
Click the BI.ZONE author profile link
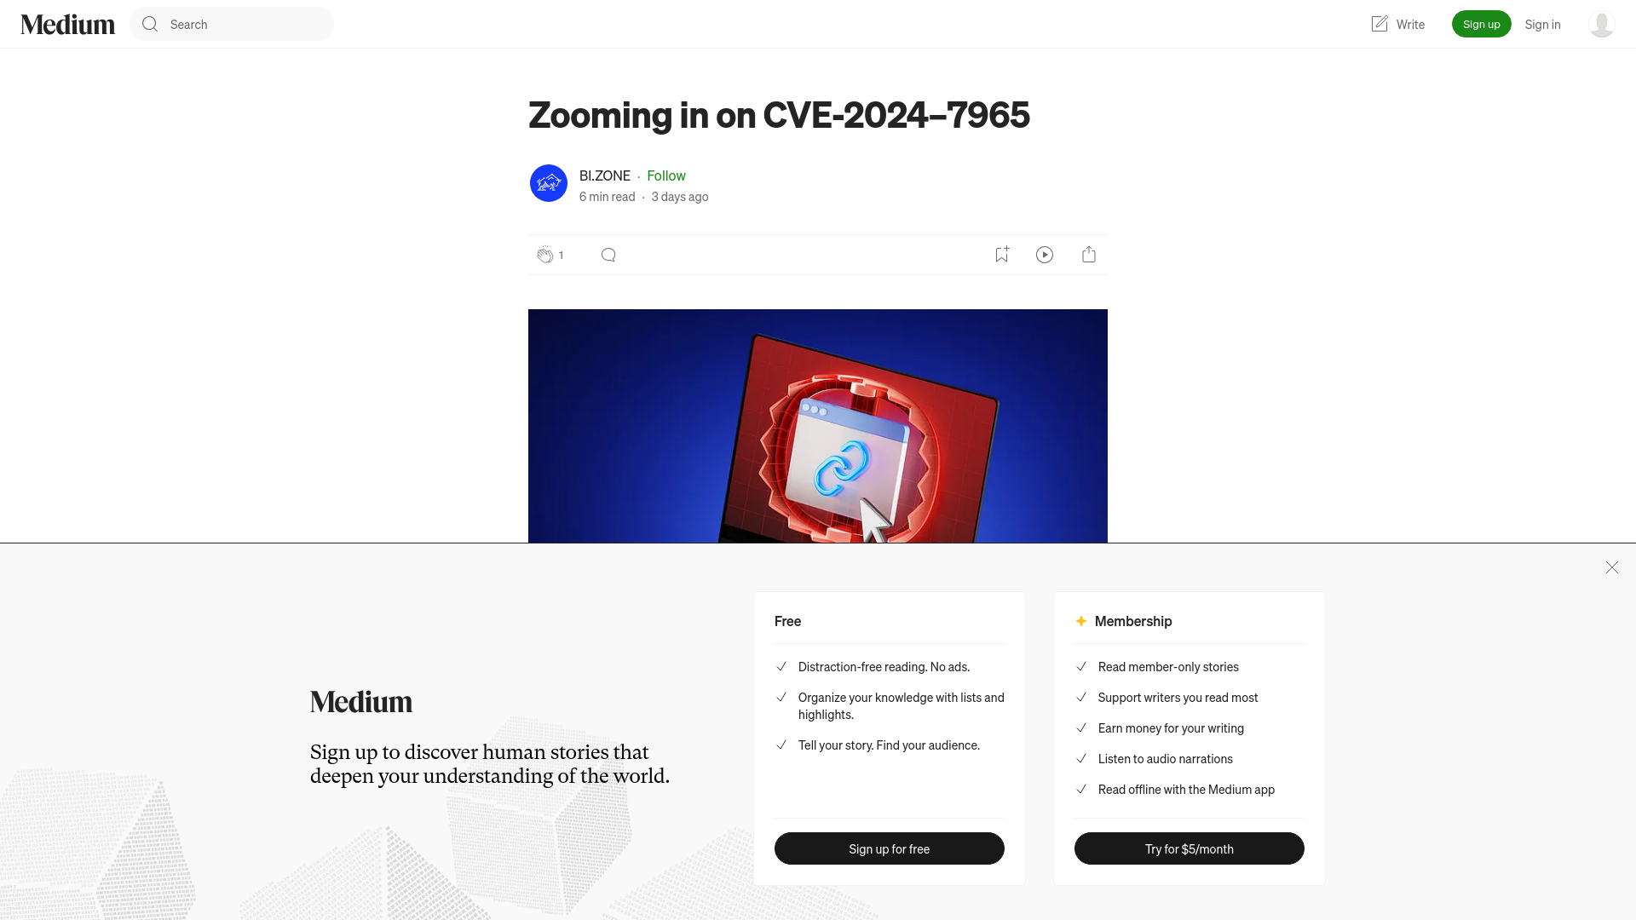[604, 175]
